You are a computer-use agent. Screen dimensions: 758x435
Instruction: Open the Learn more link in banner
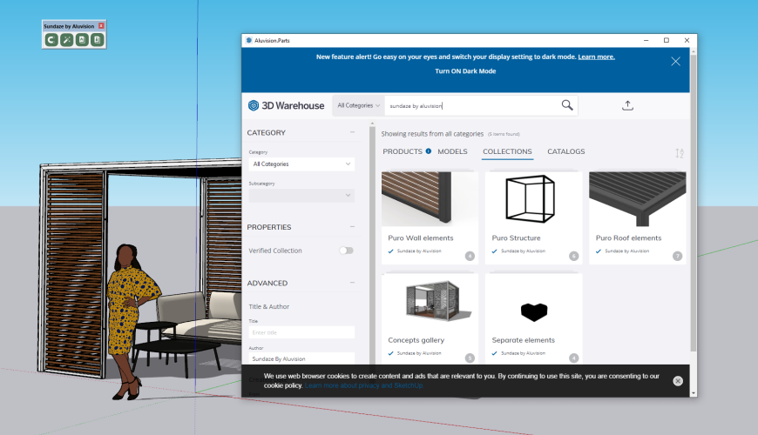click(x=596, y=57)
